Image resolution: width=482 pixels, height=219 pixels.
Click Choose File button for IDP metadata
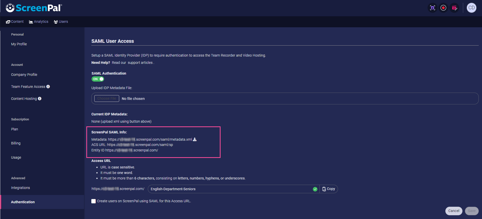(x=107, y=99)
